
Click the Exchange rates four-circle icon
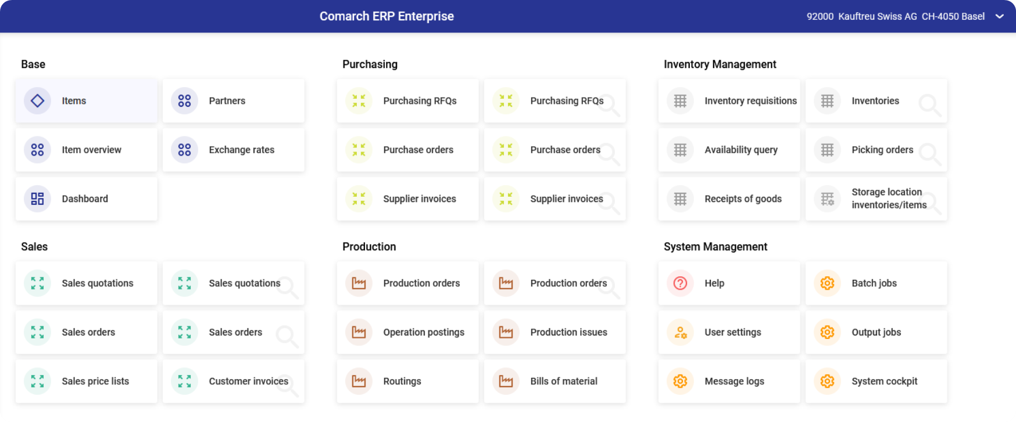[x=184, y=150]
